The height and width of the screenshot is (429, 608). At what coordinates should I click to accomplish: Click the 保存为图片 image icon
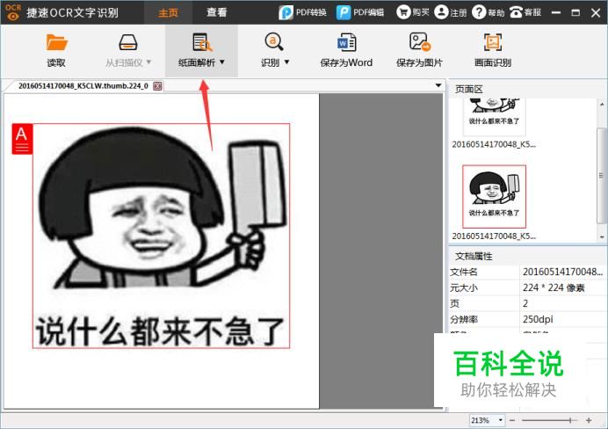click(420, 42)
